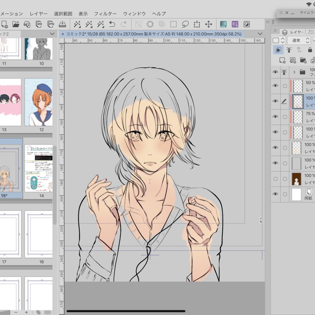Viewport: 315px width, 315px height.
Task: Export the page as png
Action: (51, 24)
